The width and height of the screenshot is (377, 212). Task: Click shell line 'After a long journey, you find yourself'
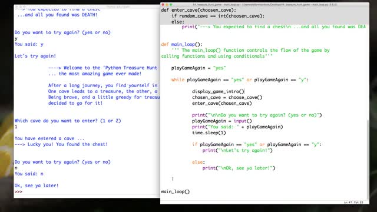pos(102,85)
